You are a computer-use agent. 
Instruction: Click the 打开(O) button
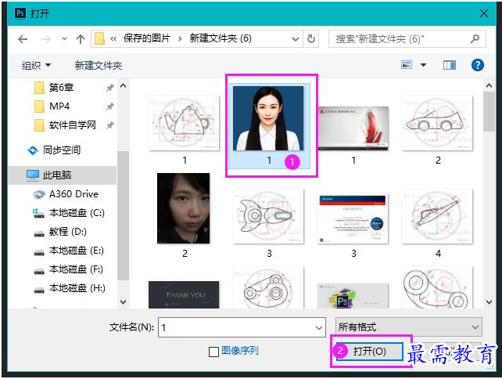[x=369, y=352]
